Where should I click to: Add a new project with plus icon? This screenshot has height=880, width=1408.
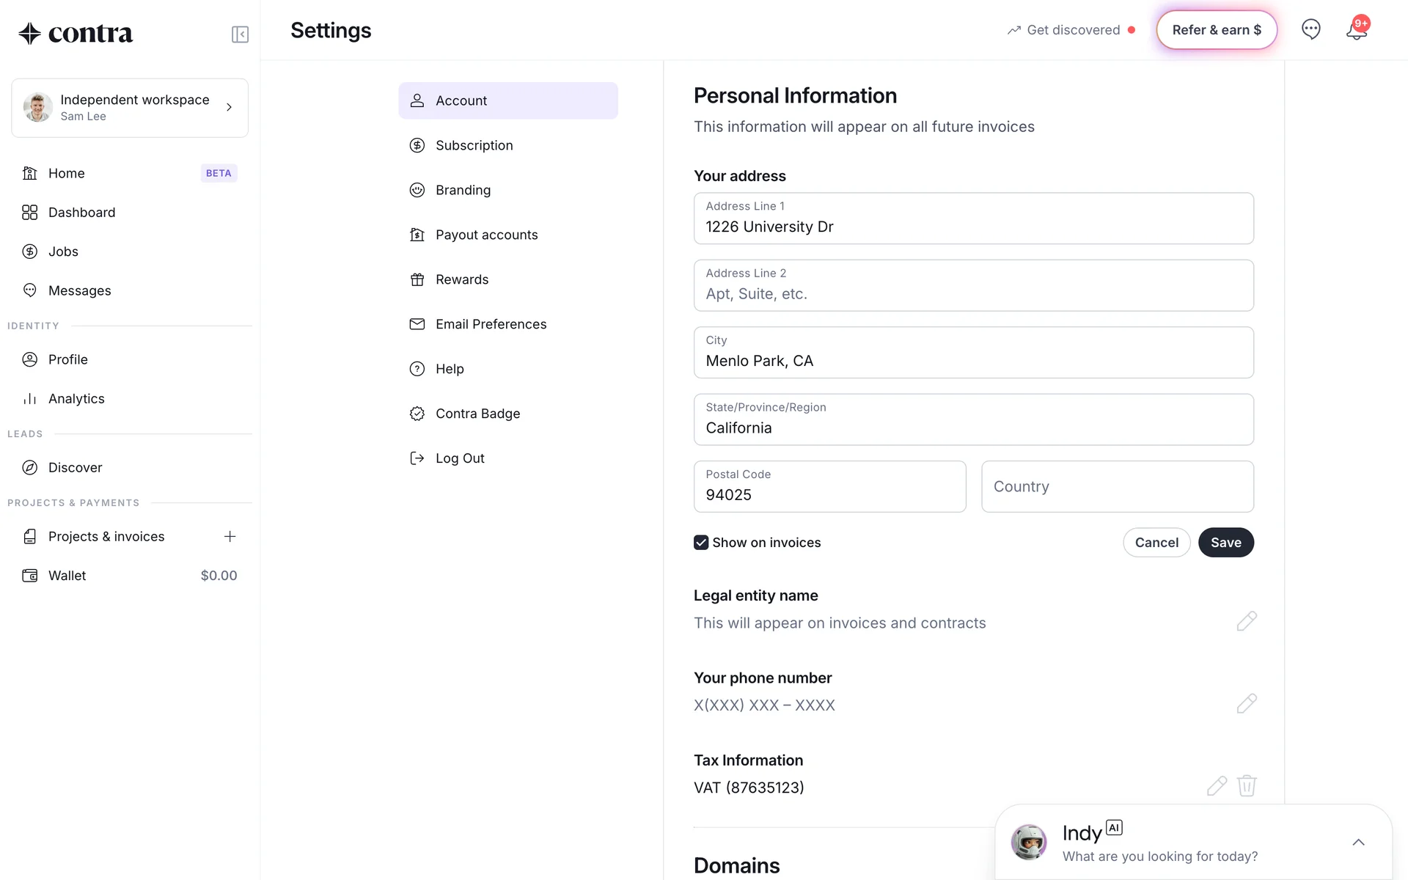[230, 536]
